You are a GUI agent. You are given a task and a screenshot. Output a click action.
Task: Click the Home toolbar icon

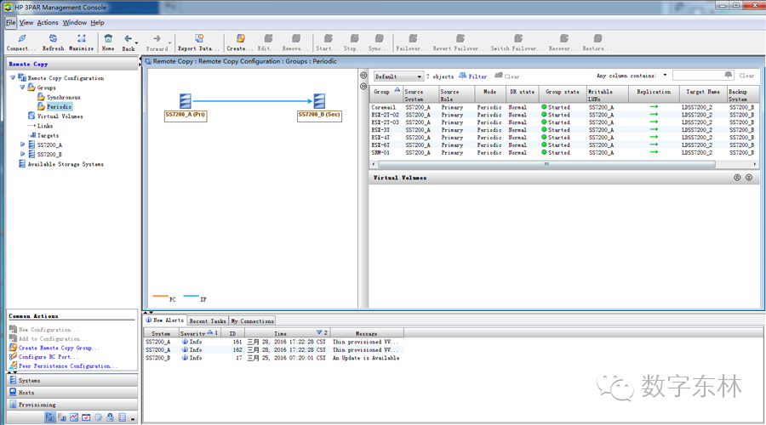tap(108, 38)
